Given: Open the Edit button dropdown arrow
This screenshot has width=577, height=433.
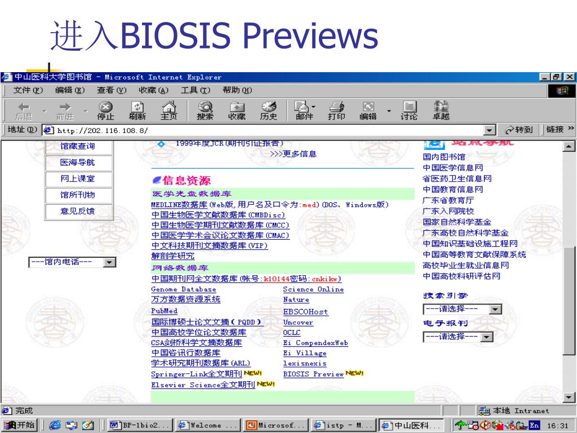Looking at the screenshot, I should (389, 111).
